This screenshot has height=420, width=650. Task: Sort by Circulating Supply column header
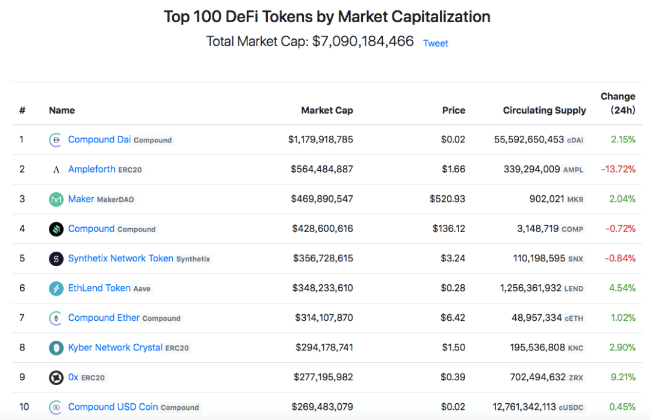click(544, 110)
